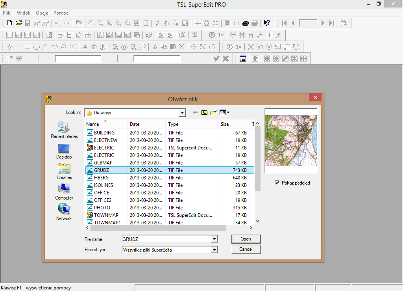Open the Pliki menu
The image size is (403, 291).
click(7, 13)
